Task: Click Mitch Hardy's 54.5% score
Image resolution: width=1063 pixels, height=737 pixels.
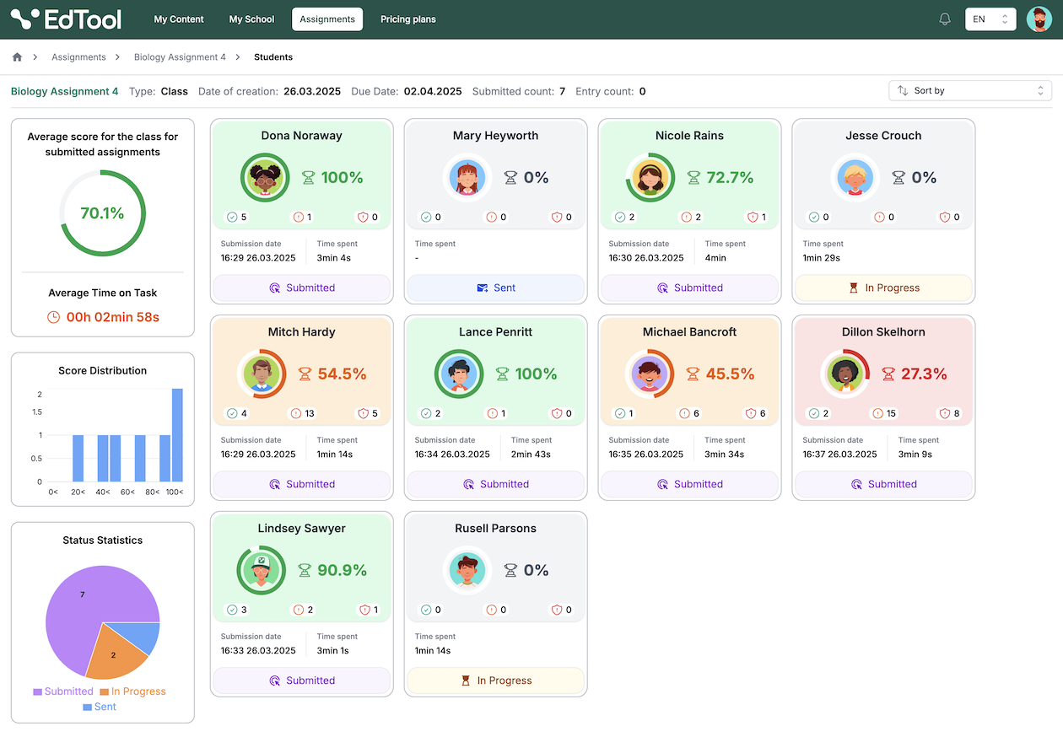Action: click(x=342, y=374)
